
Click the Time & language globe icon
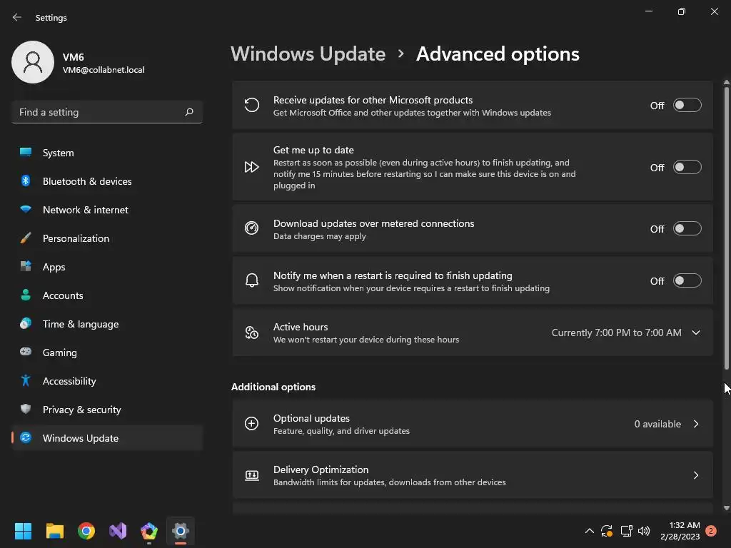click(26, 323)
